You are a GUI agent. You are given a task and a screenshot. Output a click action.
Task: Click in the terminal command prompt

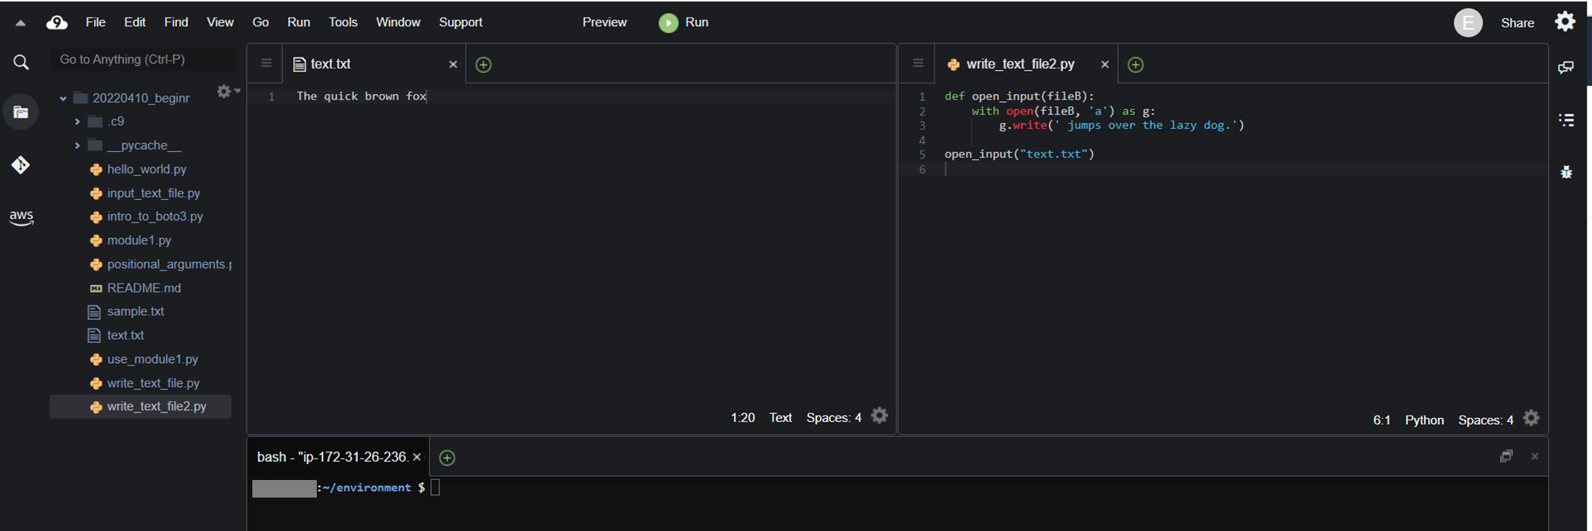(x=435, y=488)
